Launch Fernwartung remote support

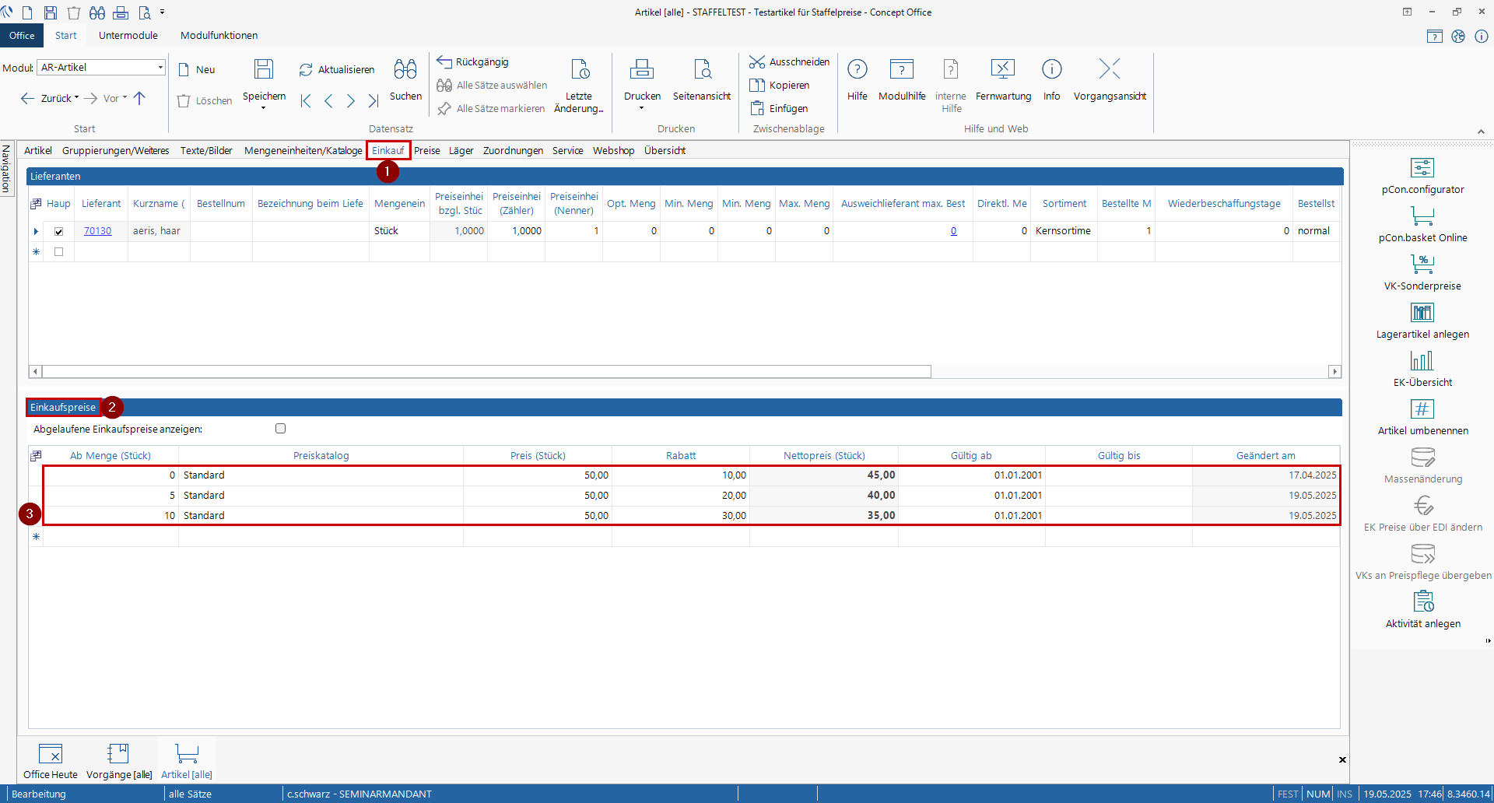[x=1002, y=70]
